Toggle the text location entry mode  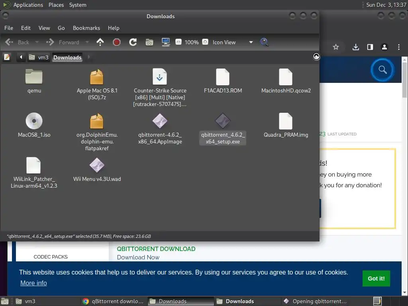tap(7, 57)
